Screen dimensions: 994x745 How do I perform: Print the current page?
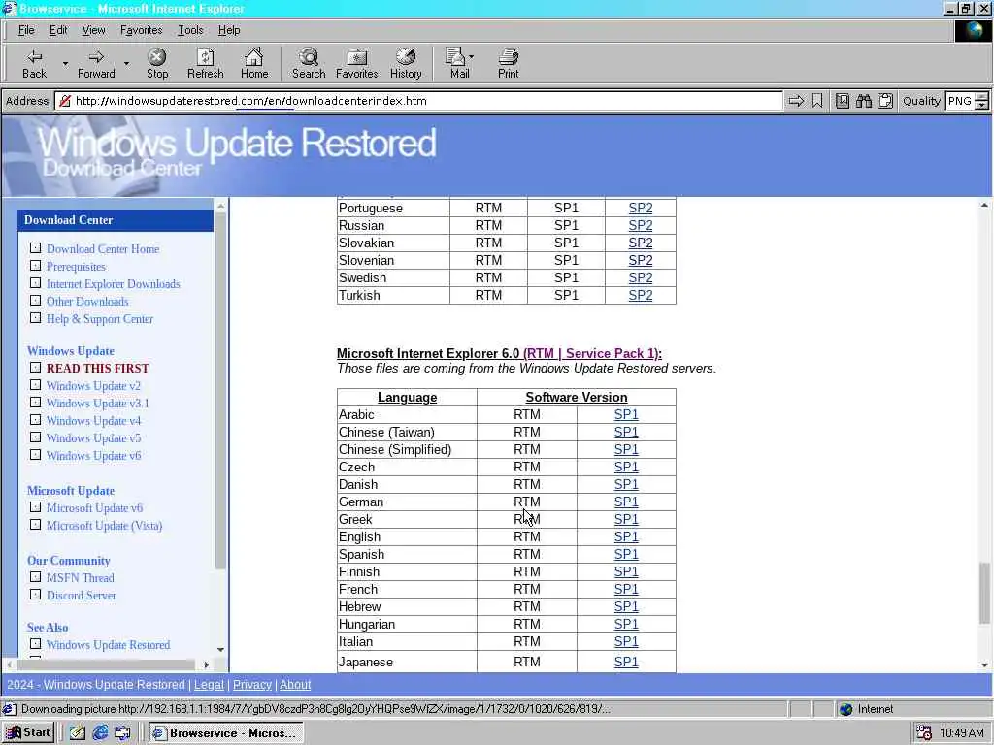click(x=508, y=63)
